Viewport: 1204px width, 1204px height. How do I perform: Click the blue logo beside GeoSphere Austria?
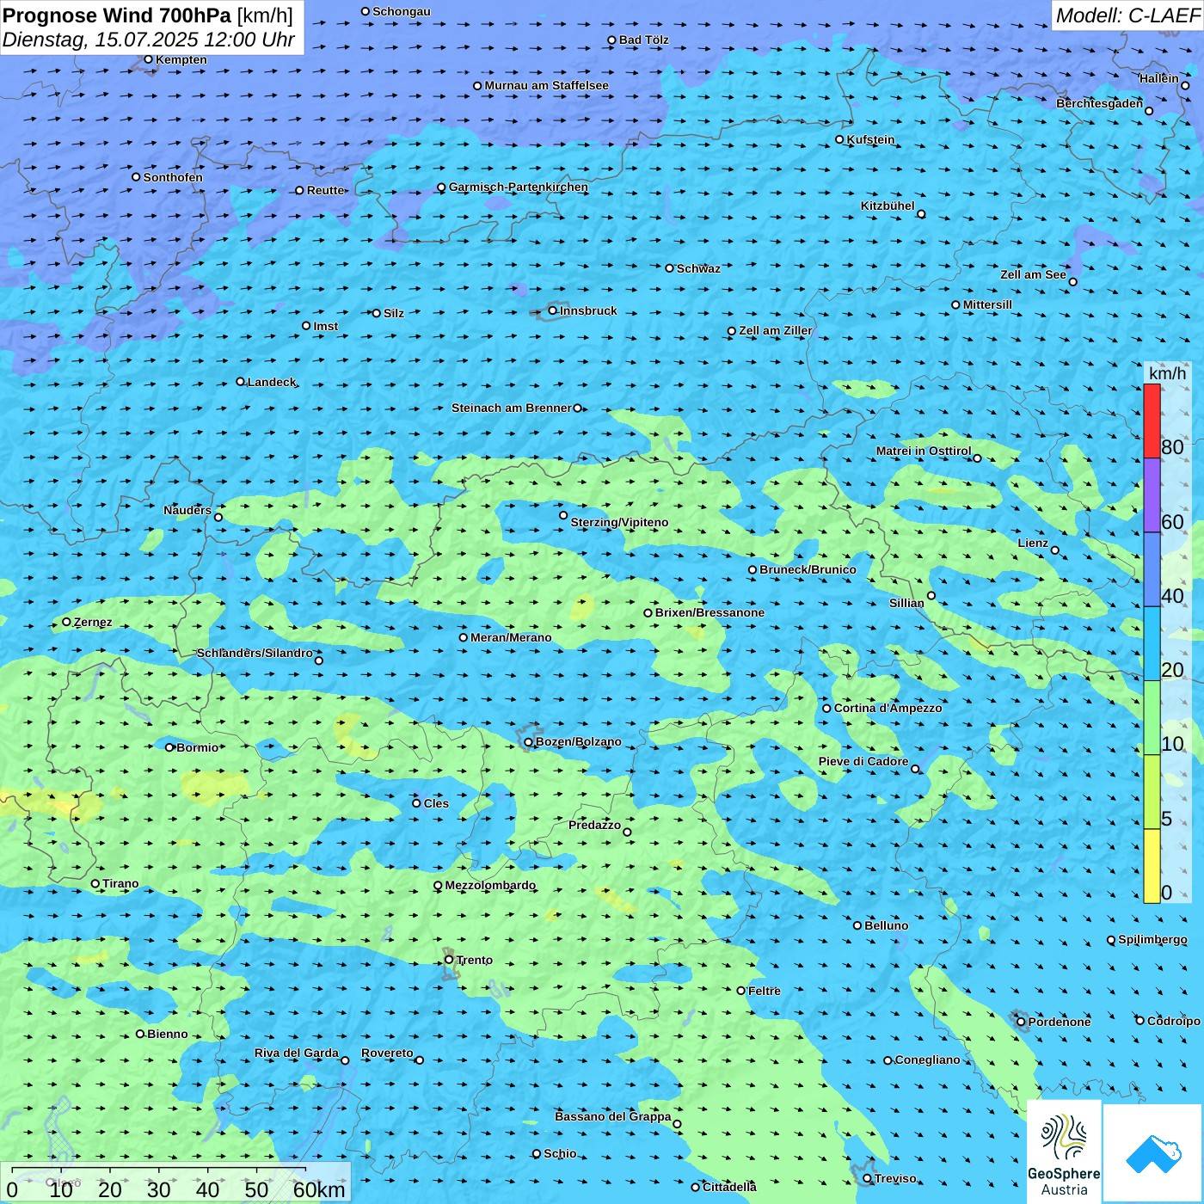pyautogui.click(x=1153, y=1153)
